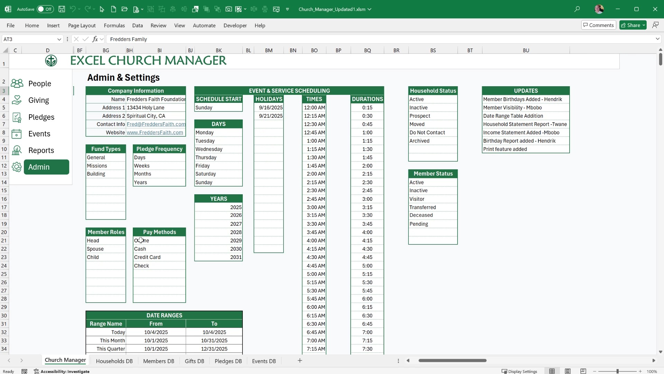Switch to Page Break Preview icon
Screen dimensions: 664x374
[583, 371]
